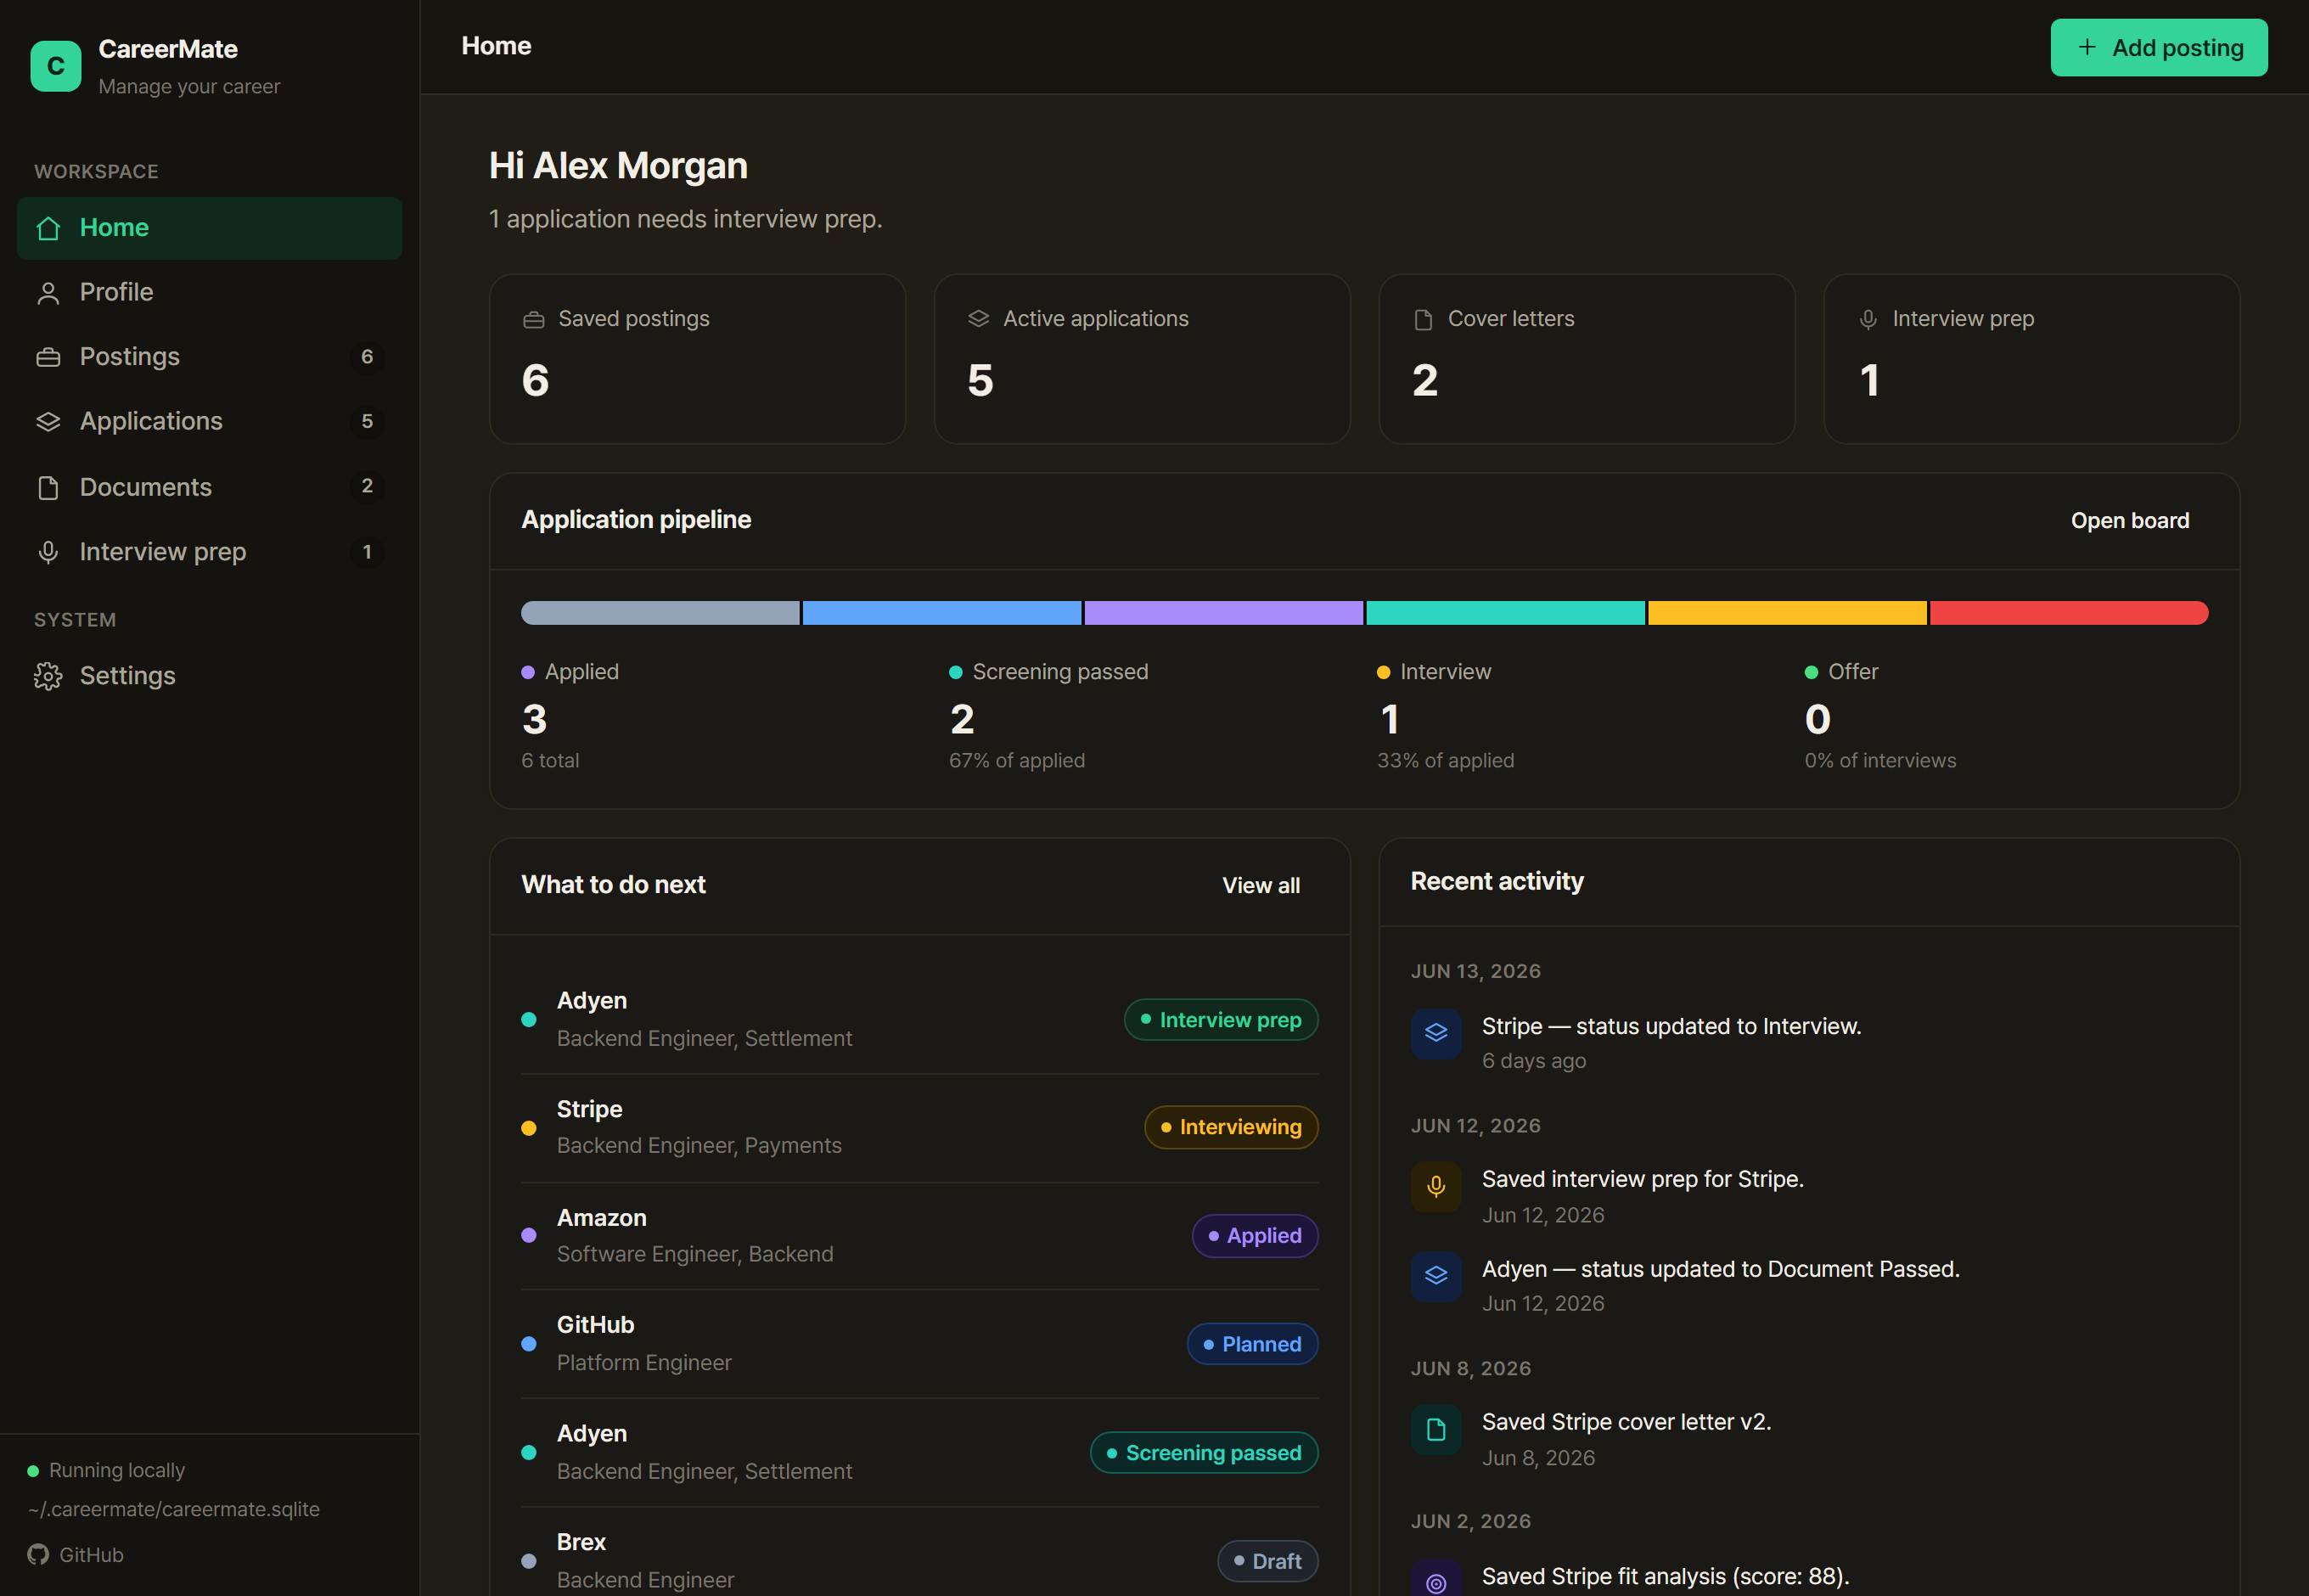
Task: Navigate to Interview prep in sidebar
Action: [x=210, y=552]
